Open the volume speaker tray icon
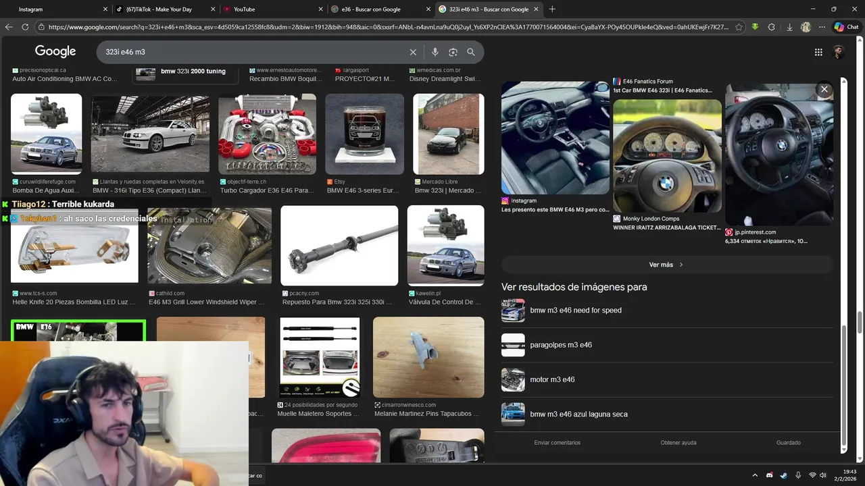This screenshot has width=865, height=486. coord(823,475)
